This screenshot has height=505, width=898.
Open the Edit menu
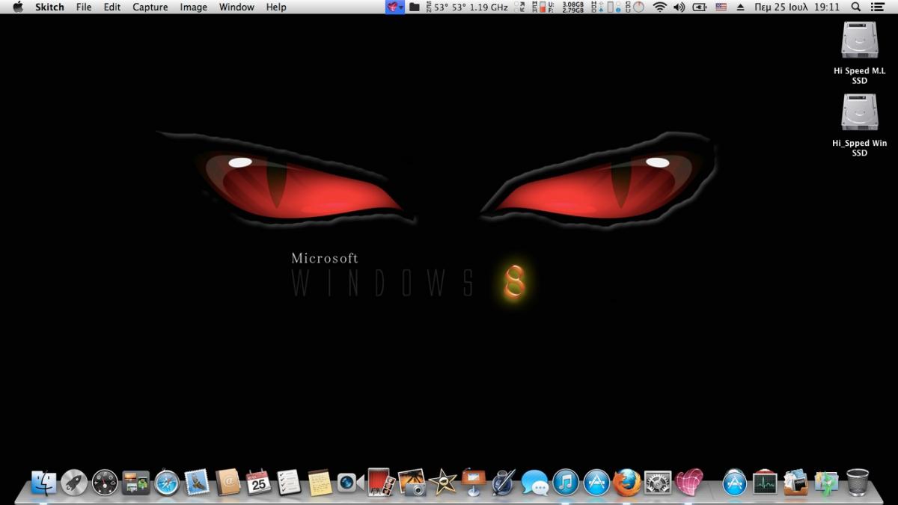coord(112,7)
